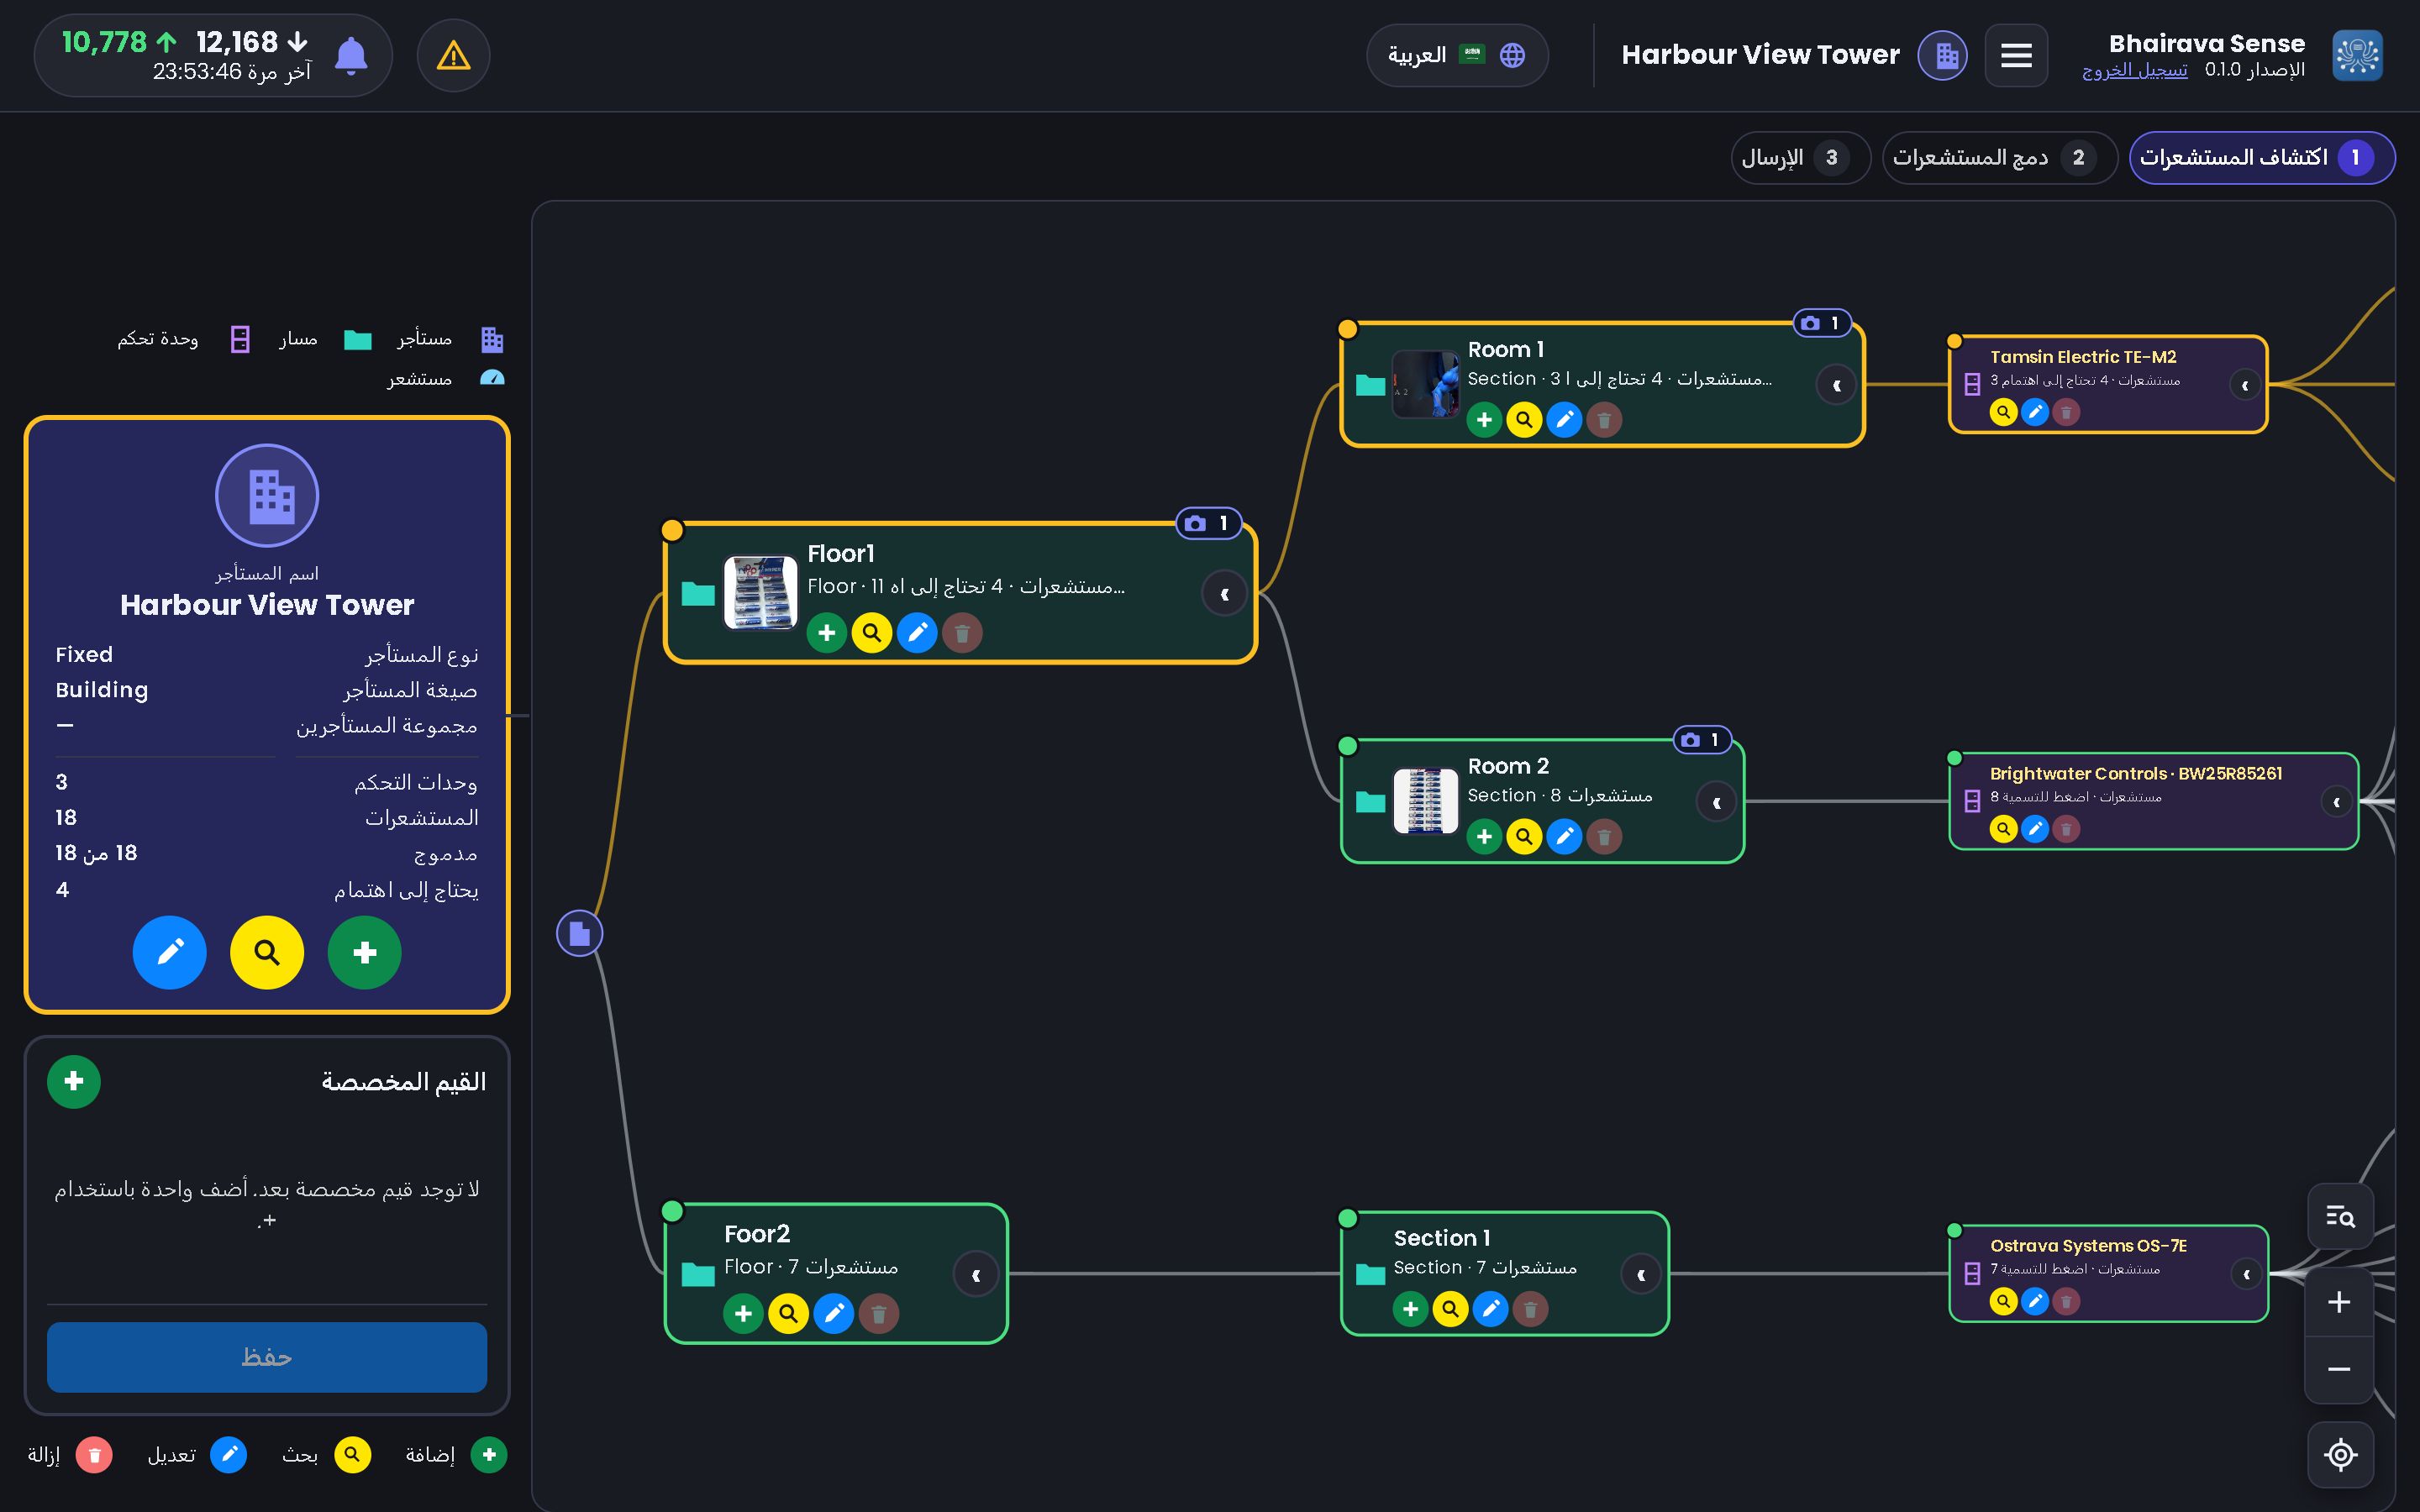Search the Tamsin Electric TE-M2 controller
This screenshot has width=2420, height=1512.
pyautogui.click(x=2003, y=412)
